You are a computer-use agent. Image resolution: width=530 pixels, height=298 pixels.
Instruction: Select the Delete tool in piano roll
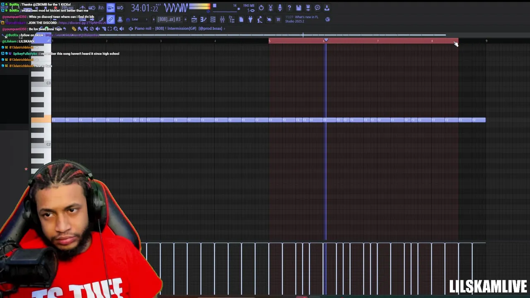(x=92, y=29)
